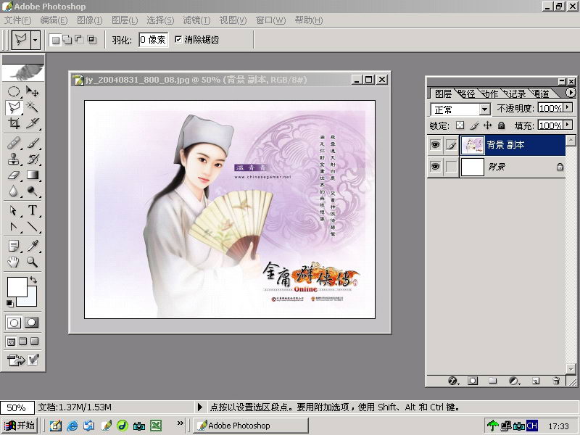The height and width of the screenshot is (435, 580).
Task: Activate the Zoom magnifier tool
Action: pyautogui.click(x=33, y=262)
